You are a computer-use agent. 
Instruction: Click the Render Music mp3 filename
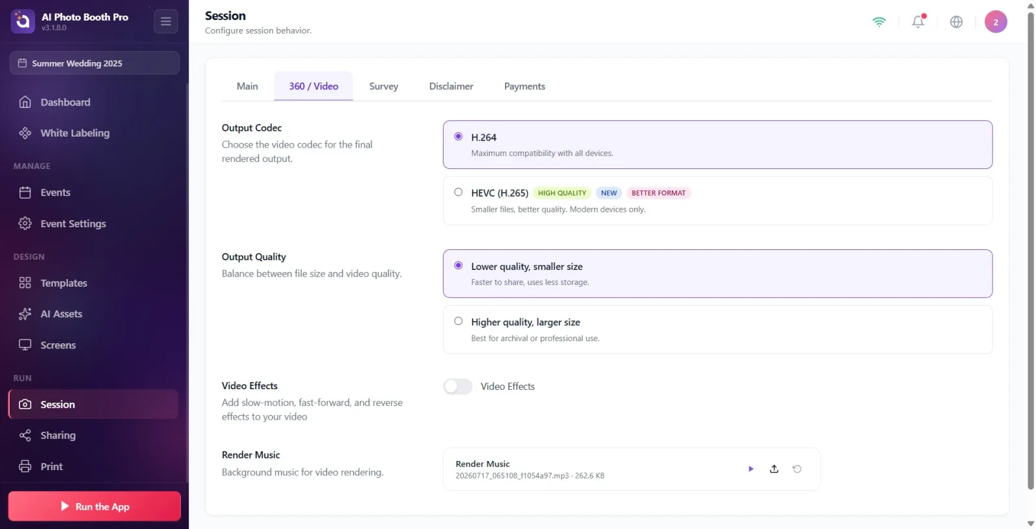tap(512, 476)
